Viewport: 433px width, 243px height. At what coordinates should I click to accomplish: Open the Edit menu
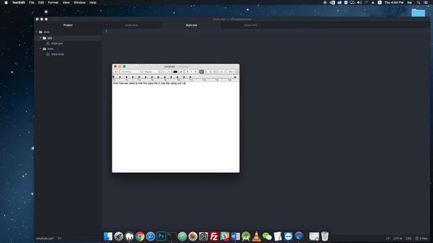coord(41,3)
